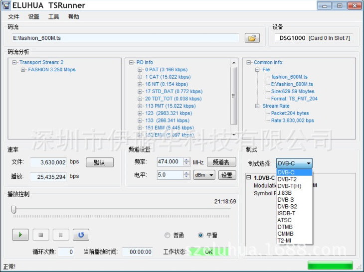Select the 平滑 playback mode radio button
The height and width of the screenshot is (272, 364).
point(200,235)
